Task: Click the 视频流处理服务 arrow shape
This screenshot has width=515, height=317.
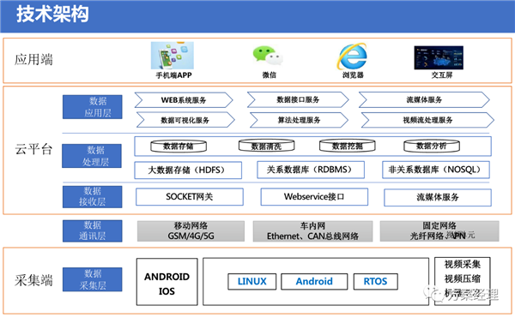Action: 427,120
